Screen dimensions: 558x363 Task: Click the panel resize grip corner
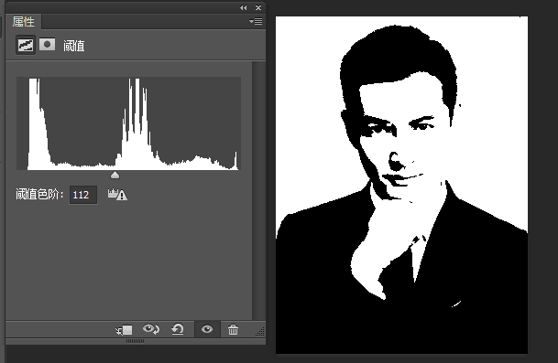point(260,332)
